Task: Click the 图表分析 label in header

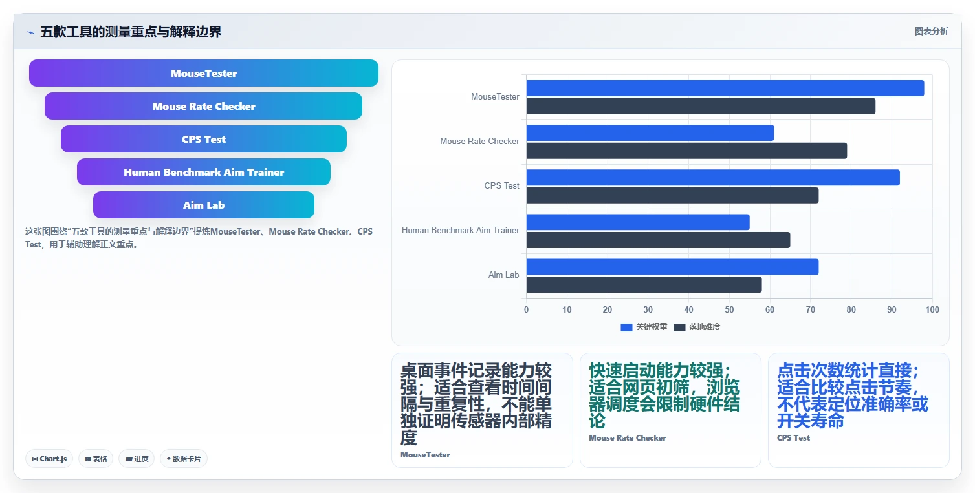Action: coord(931,32)
